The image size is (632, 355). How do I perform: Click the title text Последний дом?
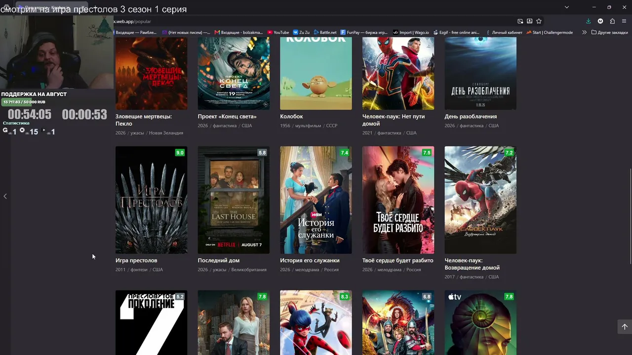tap(219, 260)
